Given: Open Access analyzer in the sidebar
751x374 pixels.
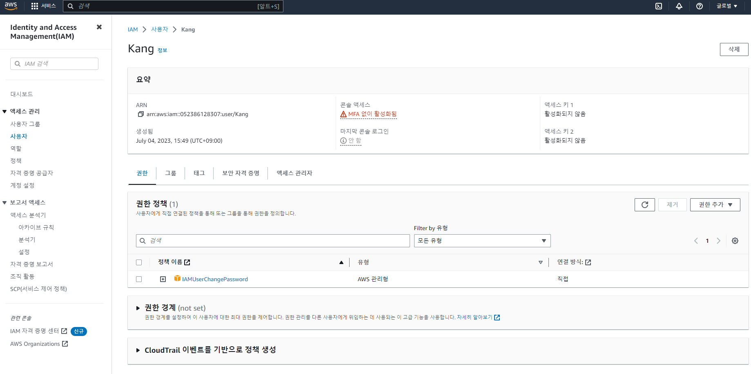Looking at the screenshot, I should click(x=28, y=215).
